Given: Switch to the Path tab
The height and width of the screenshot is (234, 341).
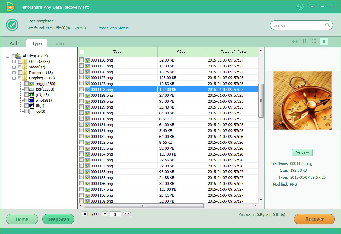Looking at the screenshot, I should click(14, 43).
